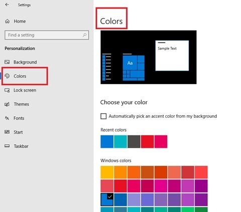Click the Themes brush icon
Image resolution: width=241 pixels, height=212 pixels.
(x=7, y=104)
